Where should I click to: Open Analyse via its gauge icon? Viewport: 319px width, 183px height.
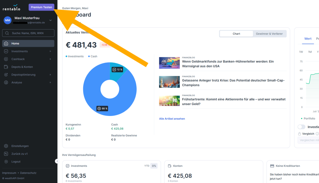tap(6, 82)
